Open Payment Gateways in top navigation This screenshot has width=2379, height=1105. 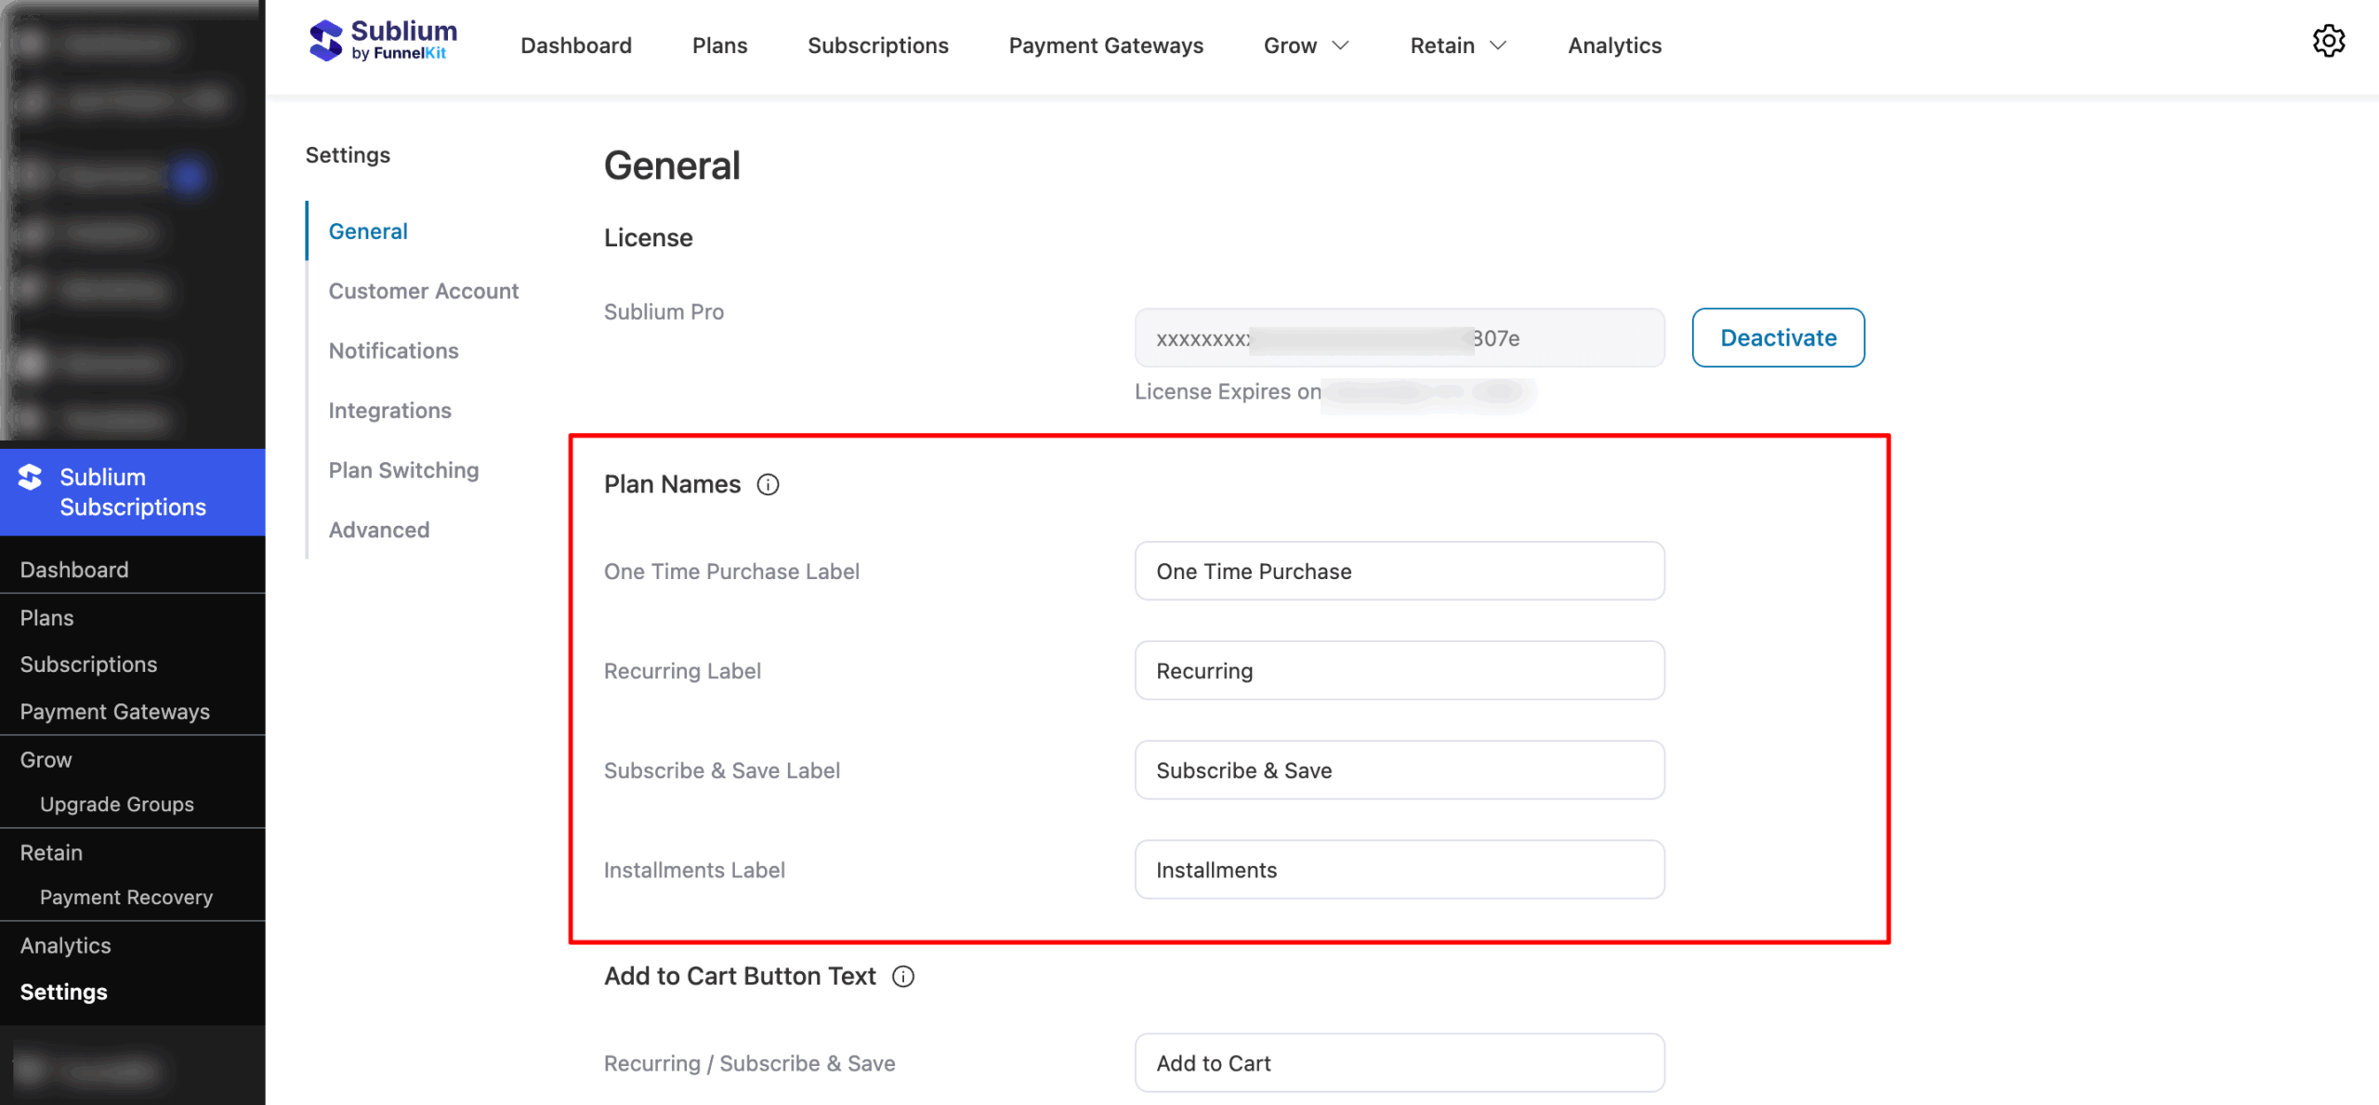tap(1105, 46)
